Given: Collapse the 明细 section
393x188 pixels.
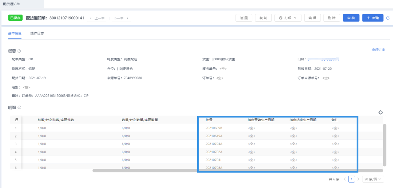Looking at the screenshot, I should click(19, 107).
